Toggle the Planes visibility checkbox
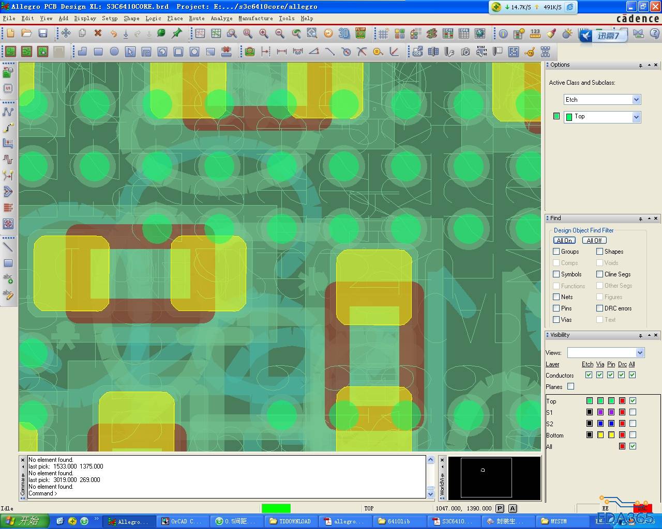Screen dimensions: 662x529 pos(570,386)
